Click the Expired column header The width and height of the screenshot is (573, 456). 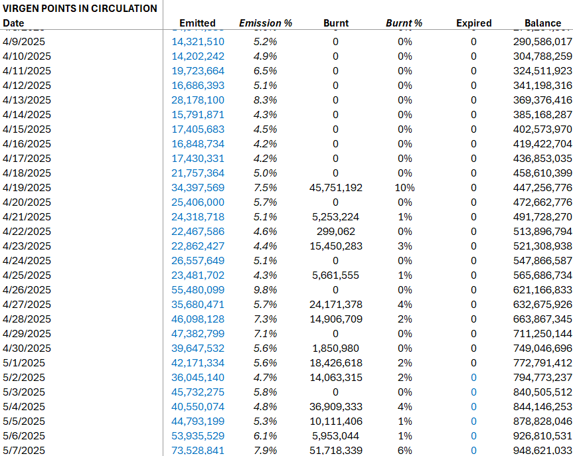tap(473, 23)
